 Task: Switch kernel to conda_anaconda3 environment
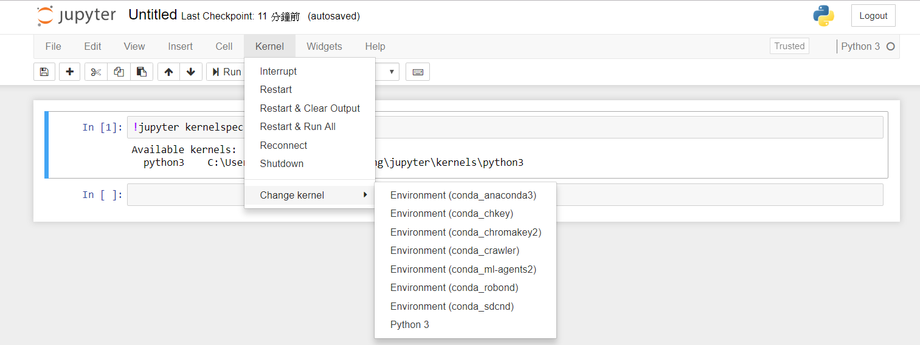coord(465,195)
